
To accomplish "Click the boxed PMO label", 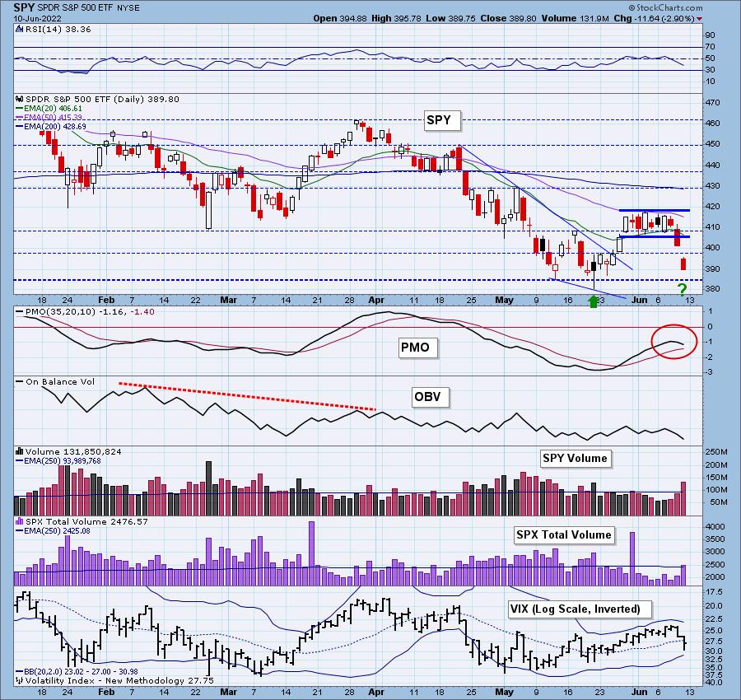I will pos(417,348).
